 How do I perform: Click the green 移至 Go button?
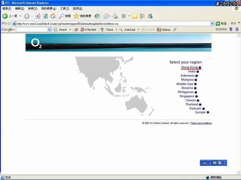tap(221, 23)
